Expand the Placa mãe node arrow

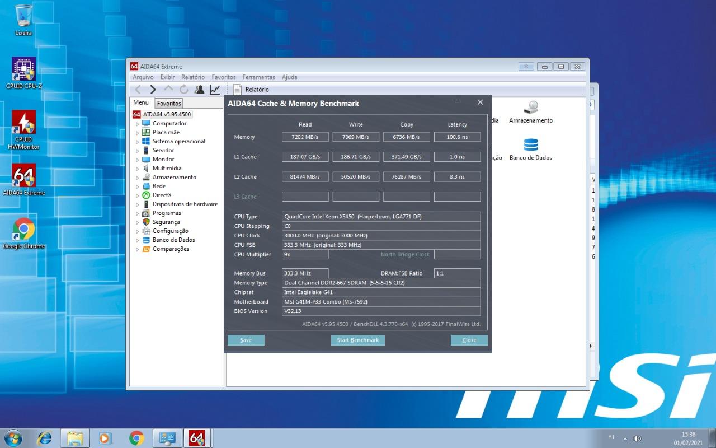pyautogui.click(x=138, y=133)
